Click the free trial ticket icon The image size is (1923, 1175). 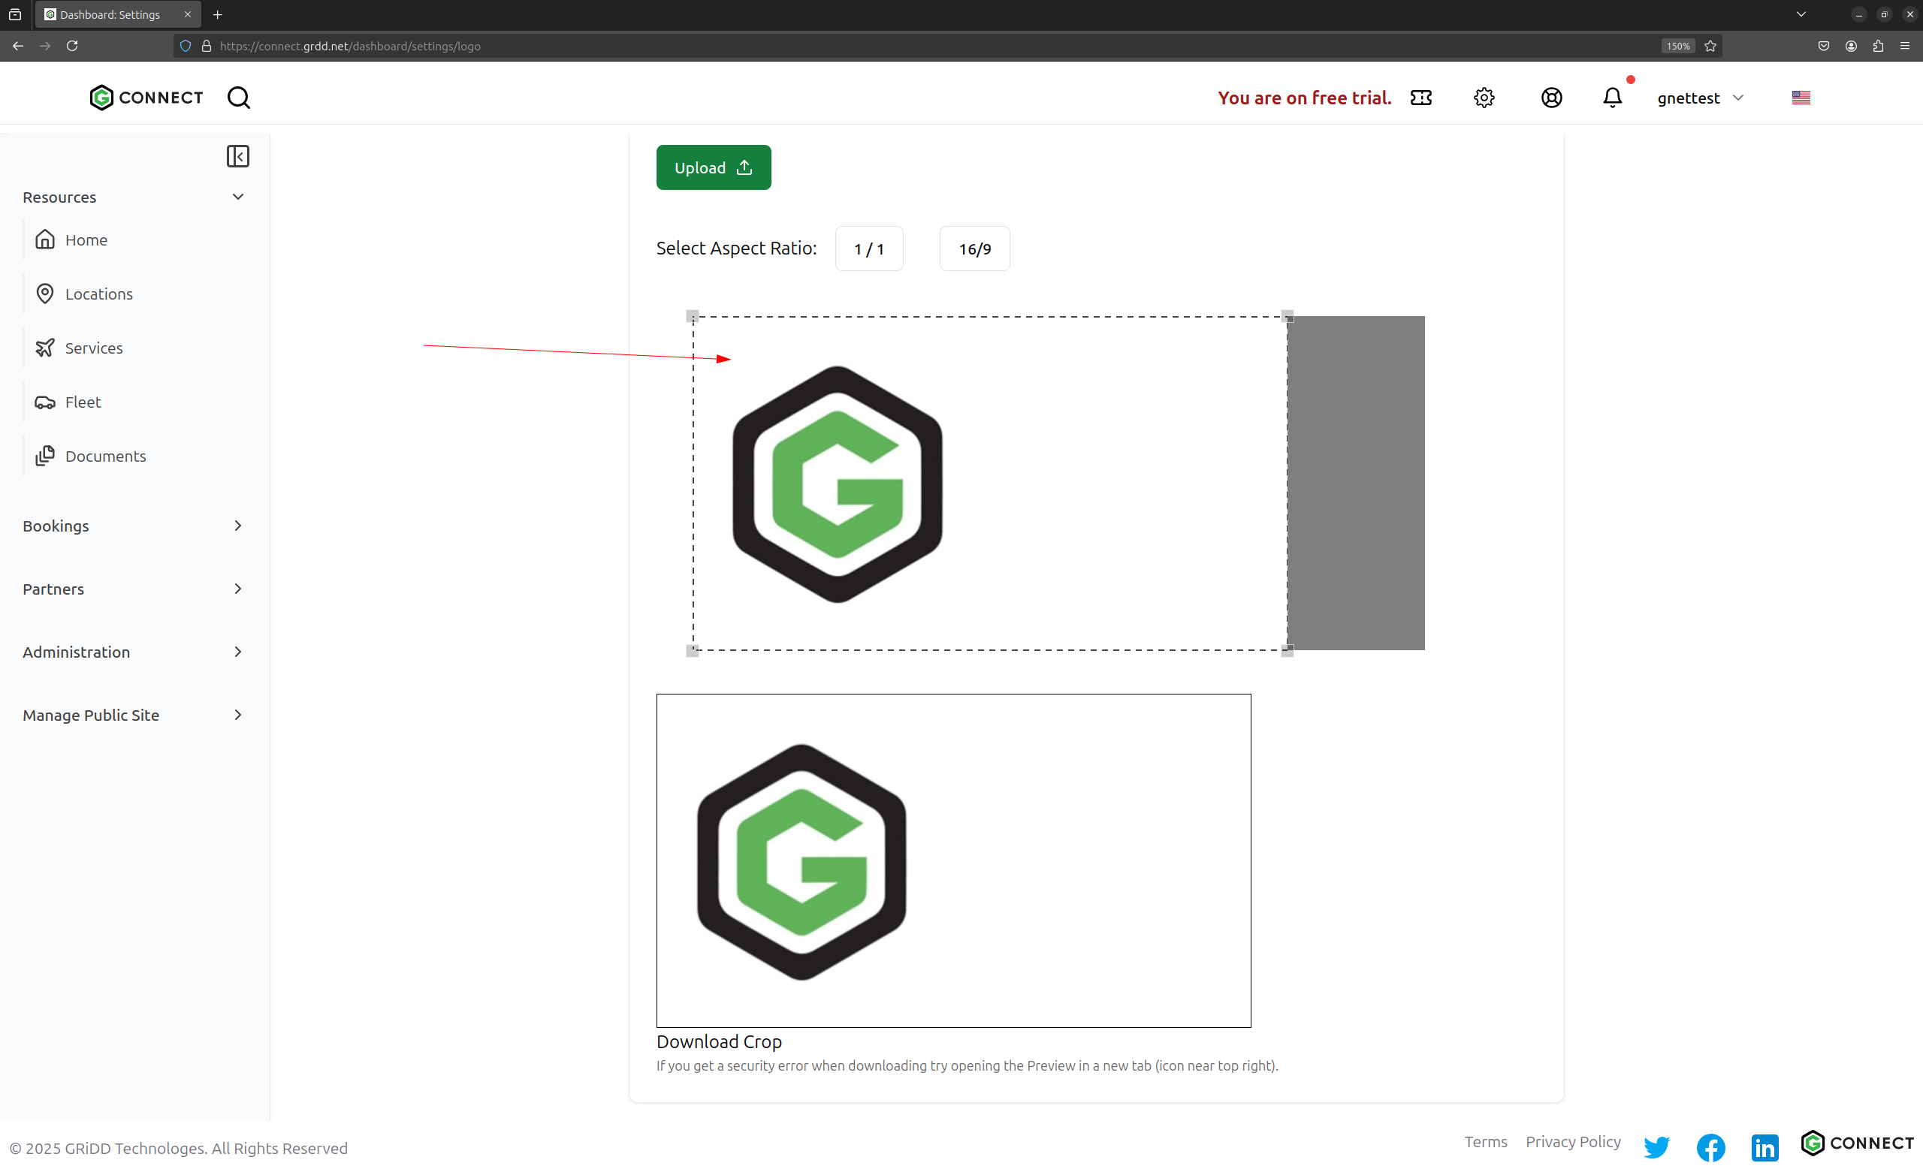point(1420,98)
